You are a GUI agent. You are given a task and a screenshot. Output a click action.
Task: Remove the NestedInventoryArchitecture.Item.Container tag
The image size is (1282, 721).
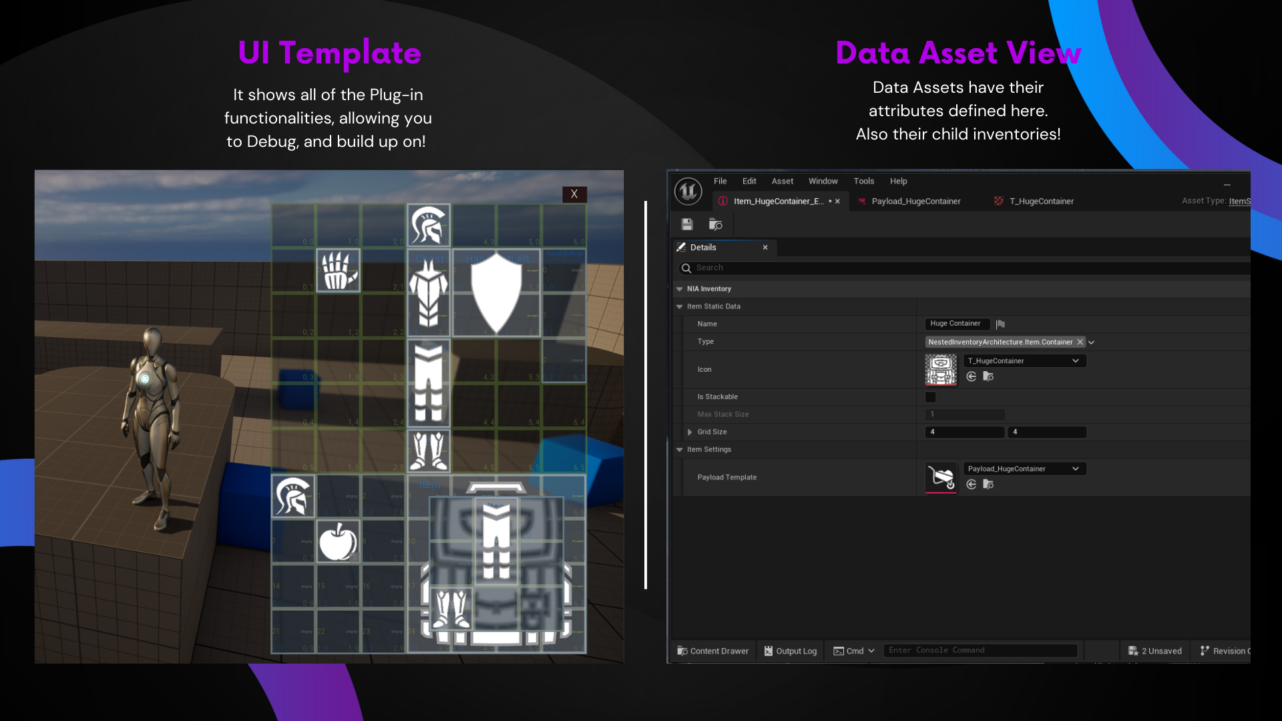click(x=1080, y=342)
